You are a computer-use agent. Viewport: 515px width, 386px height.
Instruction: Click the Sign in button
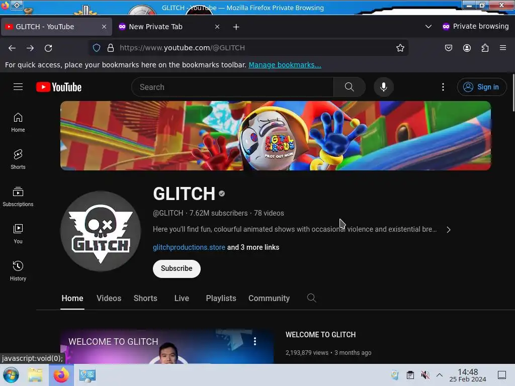point(481,87)
